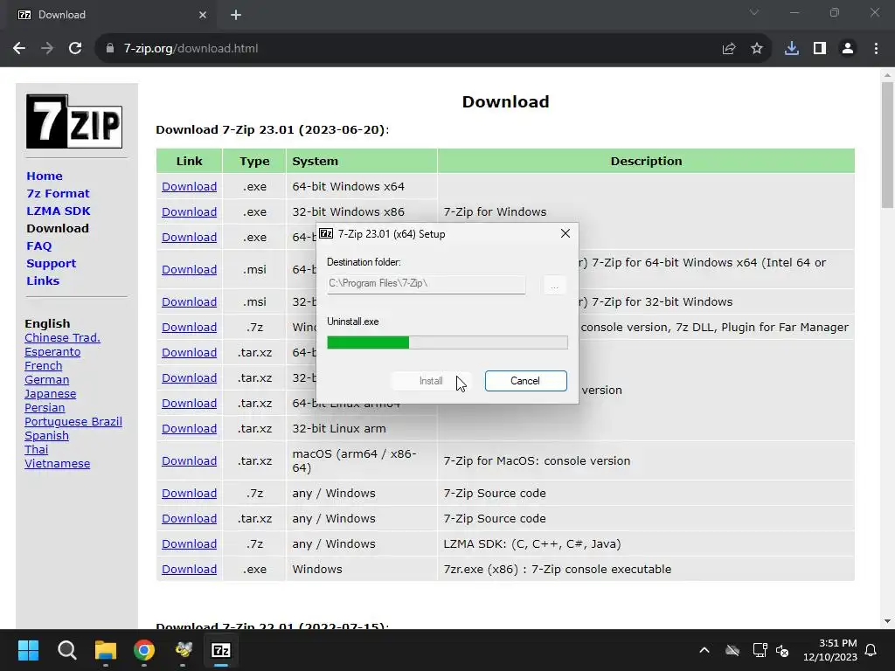Click the browser forward arrow
This screenshot has width=895, height=671.
coord(47,49)
